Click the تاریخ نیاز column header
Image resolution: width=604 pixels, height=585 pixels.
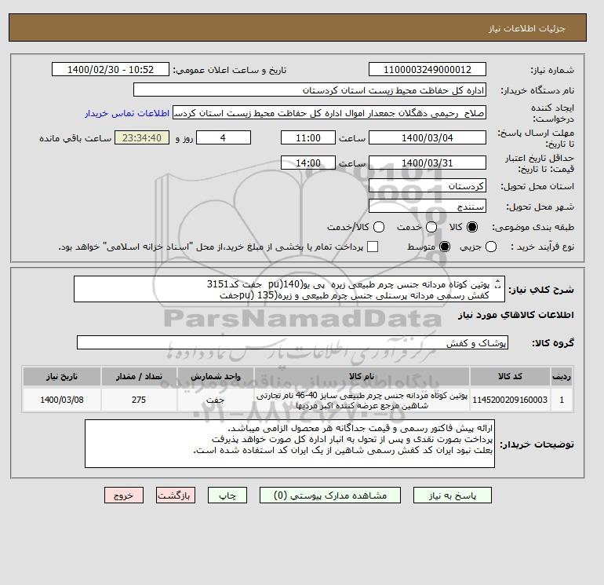(x=62, y=376)
